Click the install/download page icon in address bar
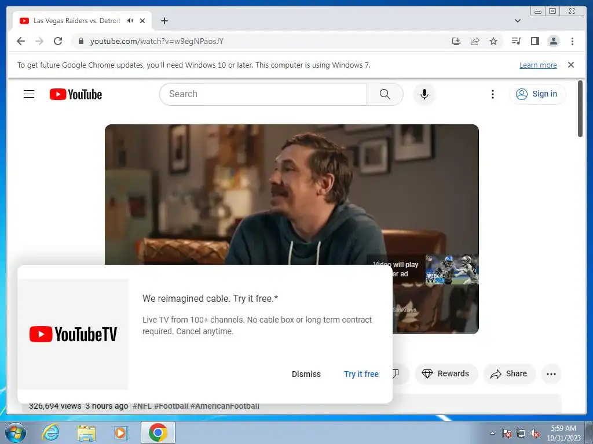593x444 pixels. (x=456, y=41)
